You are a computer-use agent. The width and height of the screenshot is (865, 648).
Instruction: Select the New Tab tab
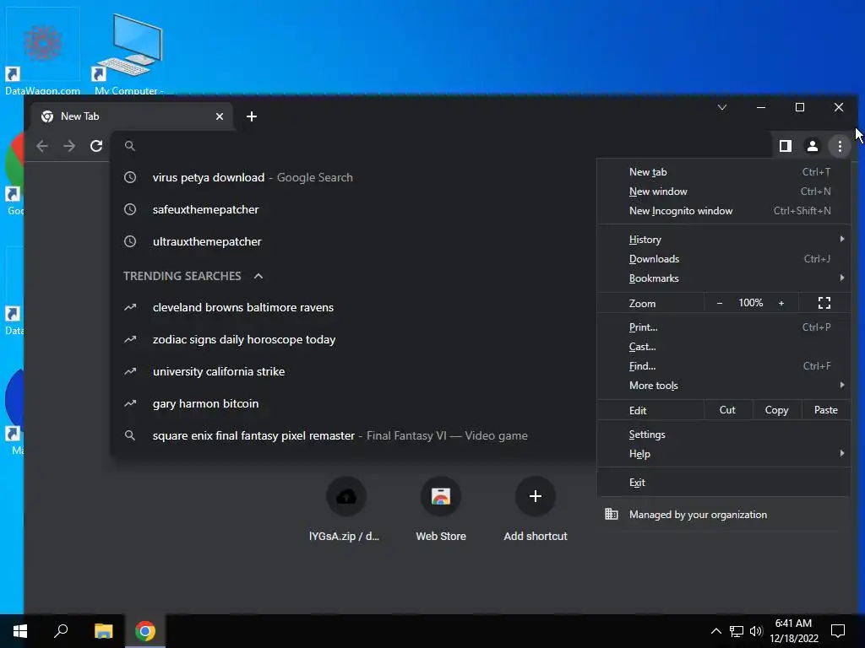[x=131, y=116]
